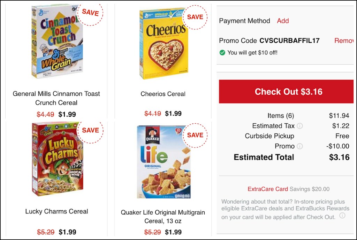Click the green promo applied checkmark icon
Screen dimensions: 357x240
pos(222,53)
